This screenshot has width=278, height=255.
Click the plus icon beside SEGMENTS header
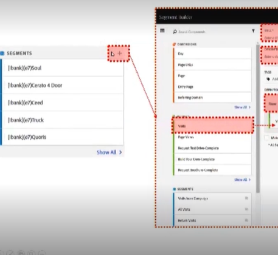120,53
